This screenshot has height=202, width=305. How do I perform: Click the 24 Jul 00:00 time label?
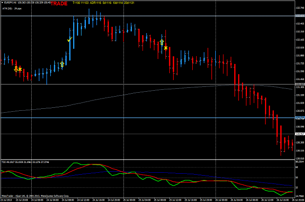coord(37,200)
